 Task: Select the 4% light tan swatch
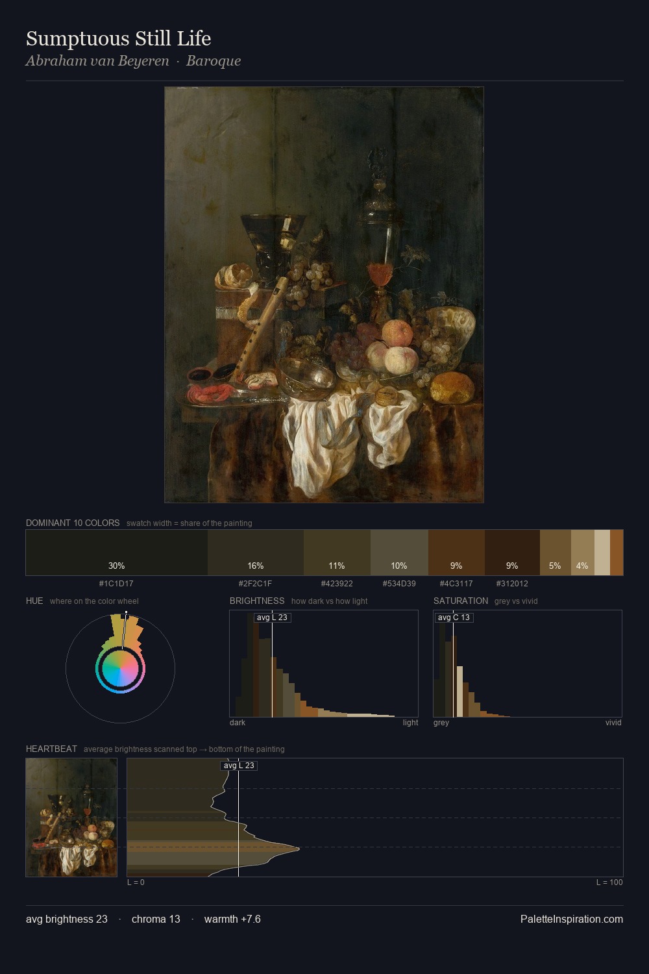pos(583,553)
